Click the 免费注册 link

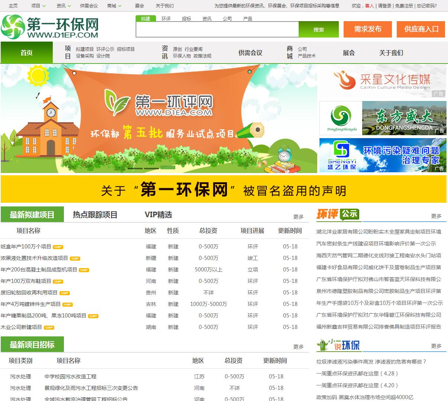point(404,6)
